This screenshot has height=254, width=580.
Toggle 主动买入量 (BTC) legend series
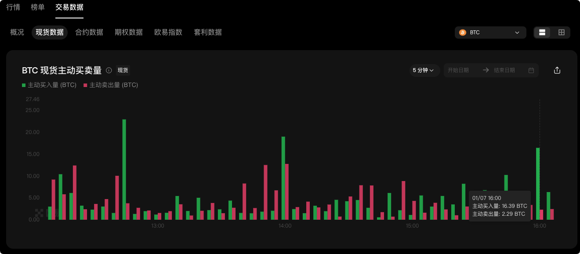(x=49, y=85)
